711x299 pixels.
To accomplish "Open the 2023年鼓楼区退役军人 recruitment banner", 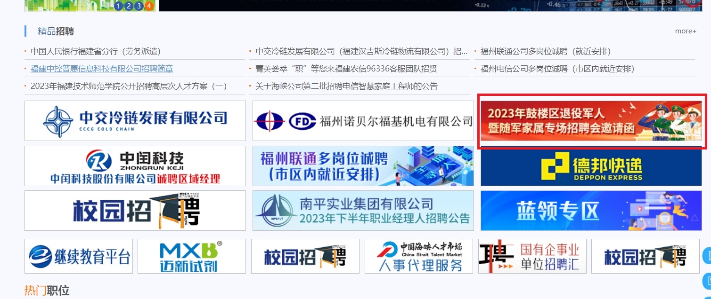I will 592,121.
